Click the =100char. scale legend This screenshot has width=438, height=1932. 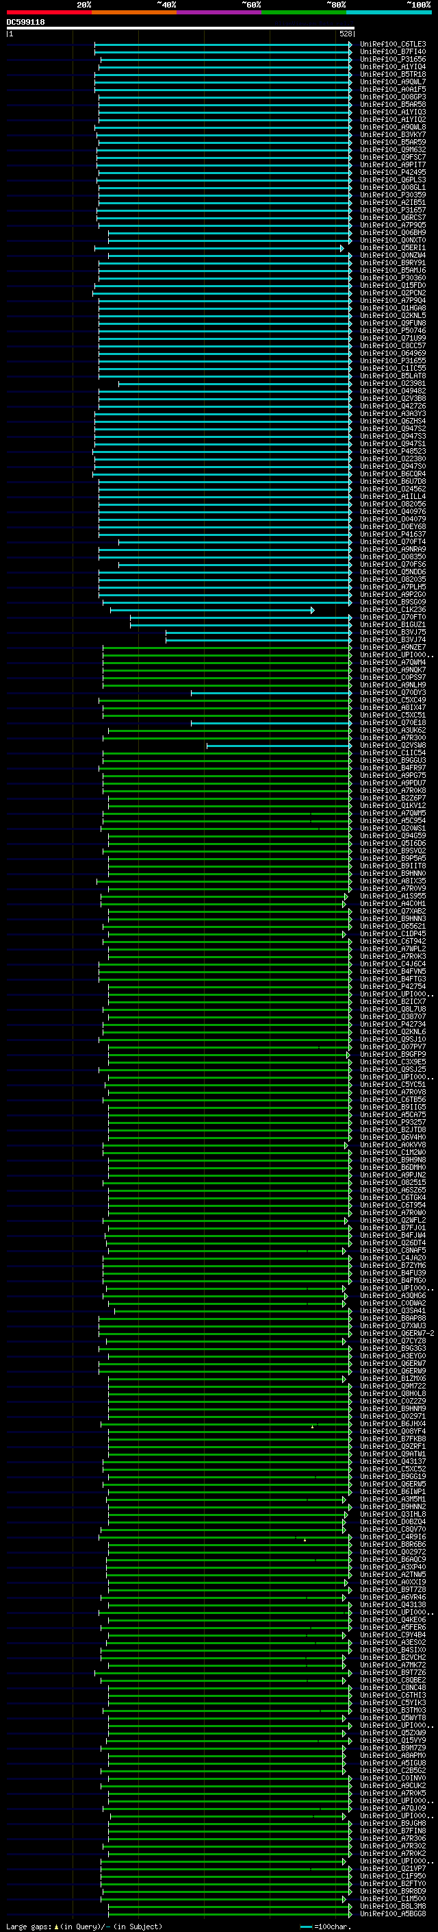click(324, 1926)
